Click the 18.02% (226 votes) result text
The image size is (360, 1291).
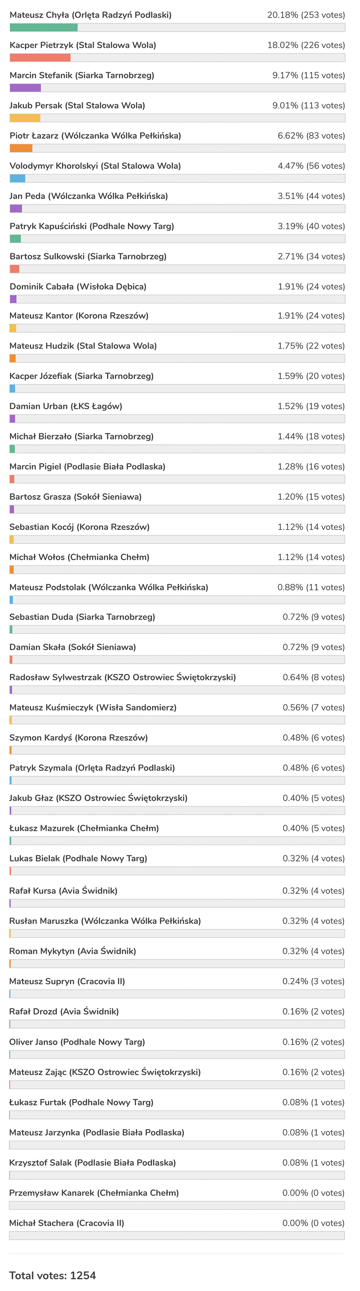point(306,45)
